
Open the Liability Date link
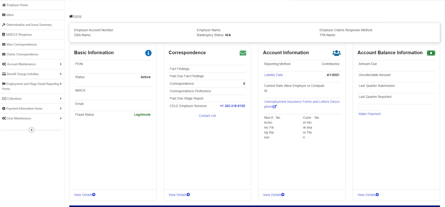point(273,75)
